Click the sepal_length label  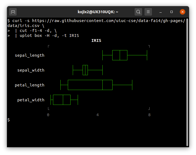[30, 55]
